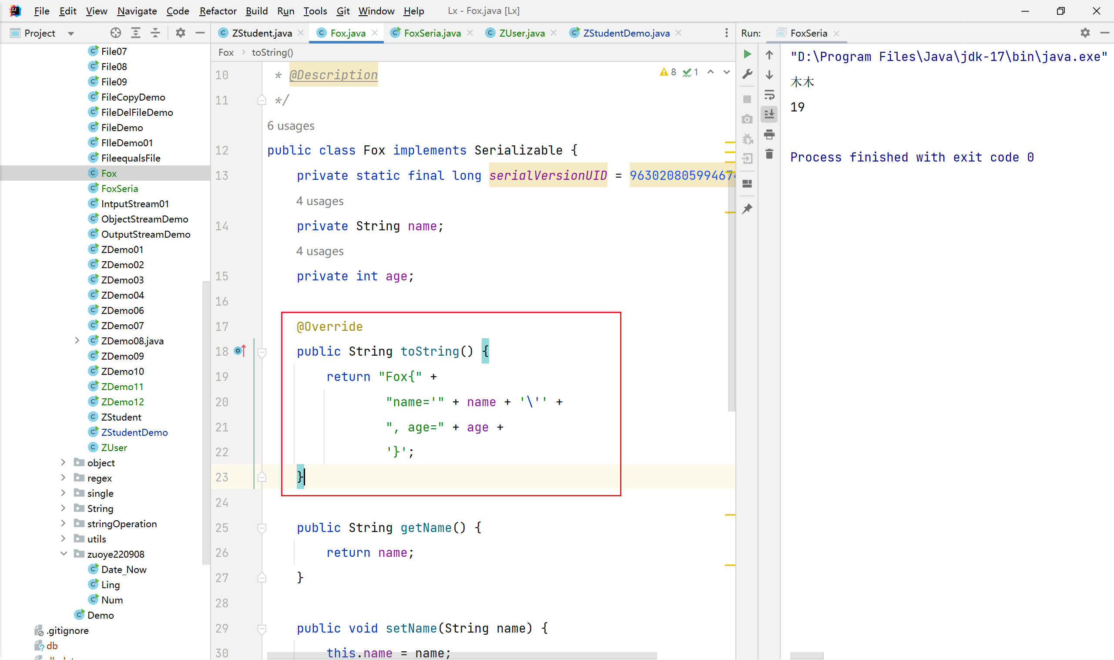Open the Refactor menu
The height and width of the screenshot is (660, 1114).
pyautogui.click(x=218, y=11)
